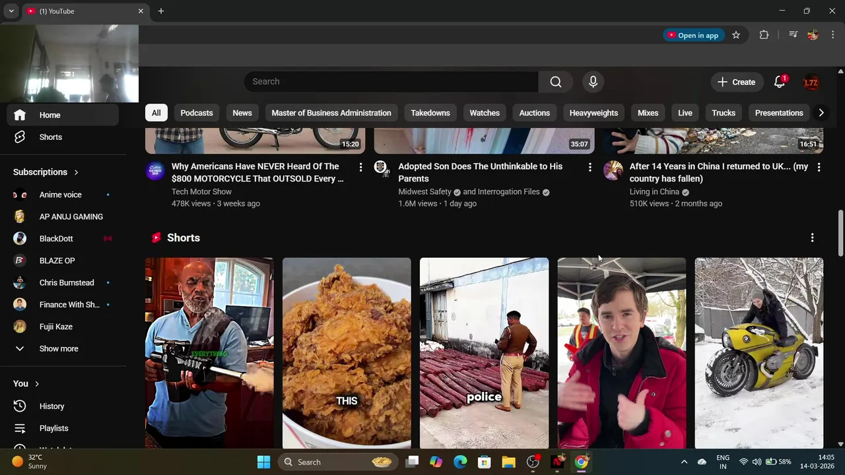Open options for Adopted Son video
Screen dimensions: 845x475
[590, 168]
